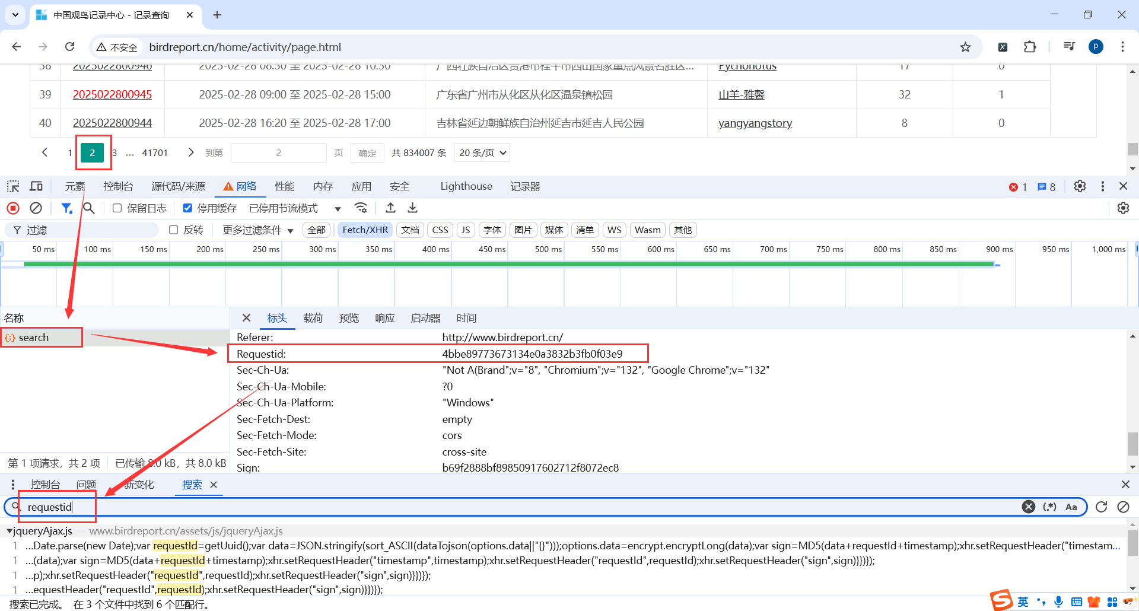Click the page number jump input field
This screenshot has width=1139, height=611.
coord(279,152)
